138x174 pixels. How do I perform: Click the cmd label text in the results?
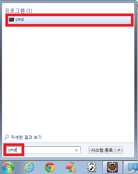tap(20, 20)
